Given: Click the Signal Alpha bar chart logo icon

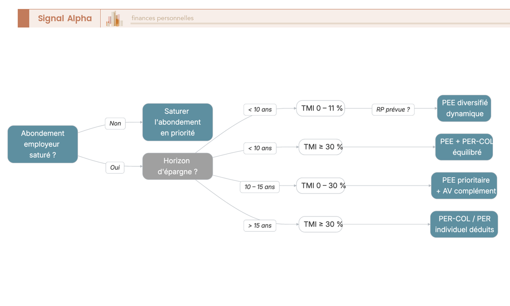Looking at the screenshot, I should point(115,19).
